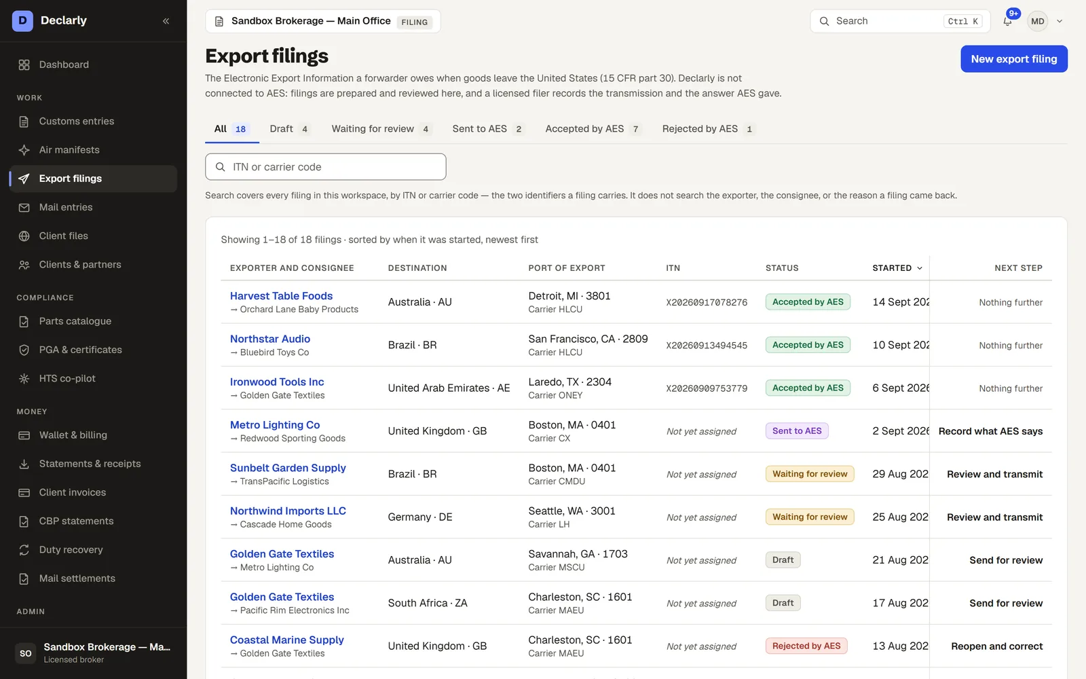Viewport: 1086px width, 679px height.
Task: Click the ITN or carrier code field
Action: (x=326, y=167)
